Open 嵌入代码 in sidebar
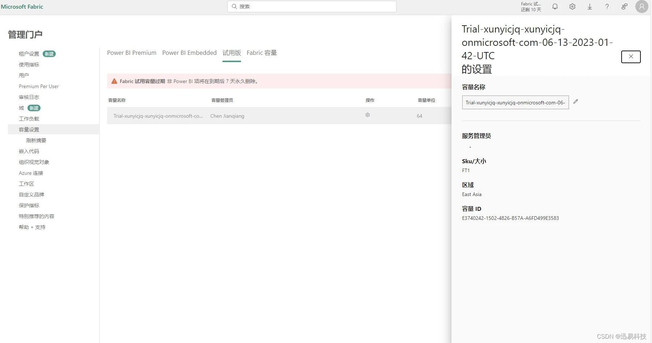This screenshot has height=343, width=652. click(x=29, y=151)
